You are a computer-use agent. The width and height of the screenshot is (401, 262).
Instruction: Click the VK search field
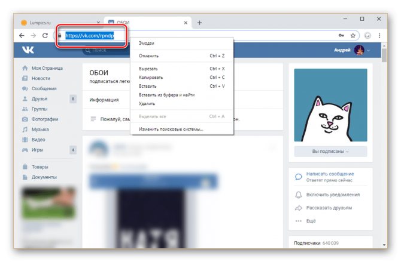point(106,50)
